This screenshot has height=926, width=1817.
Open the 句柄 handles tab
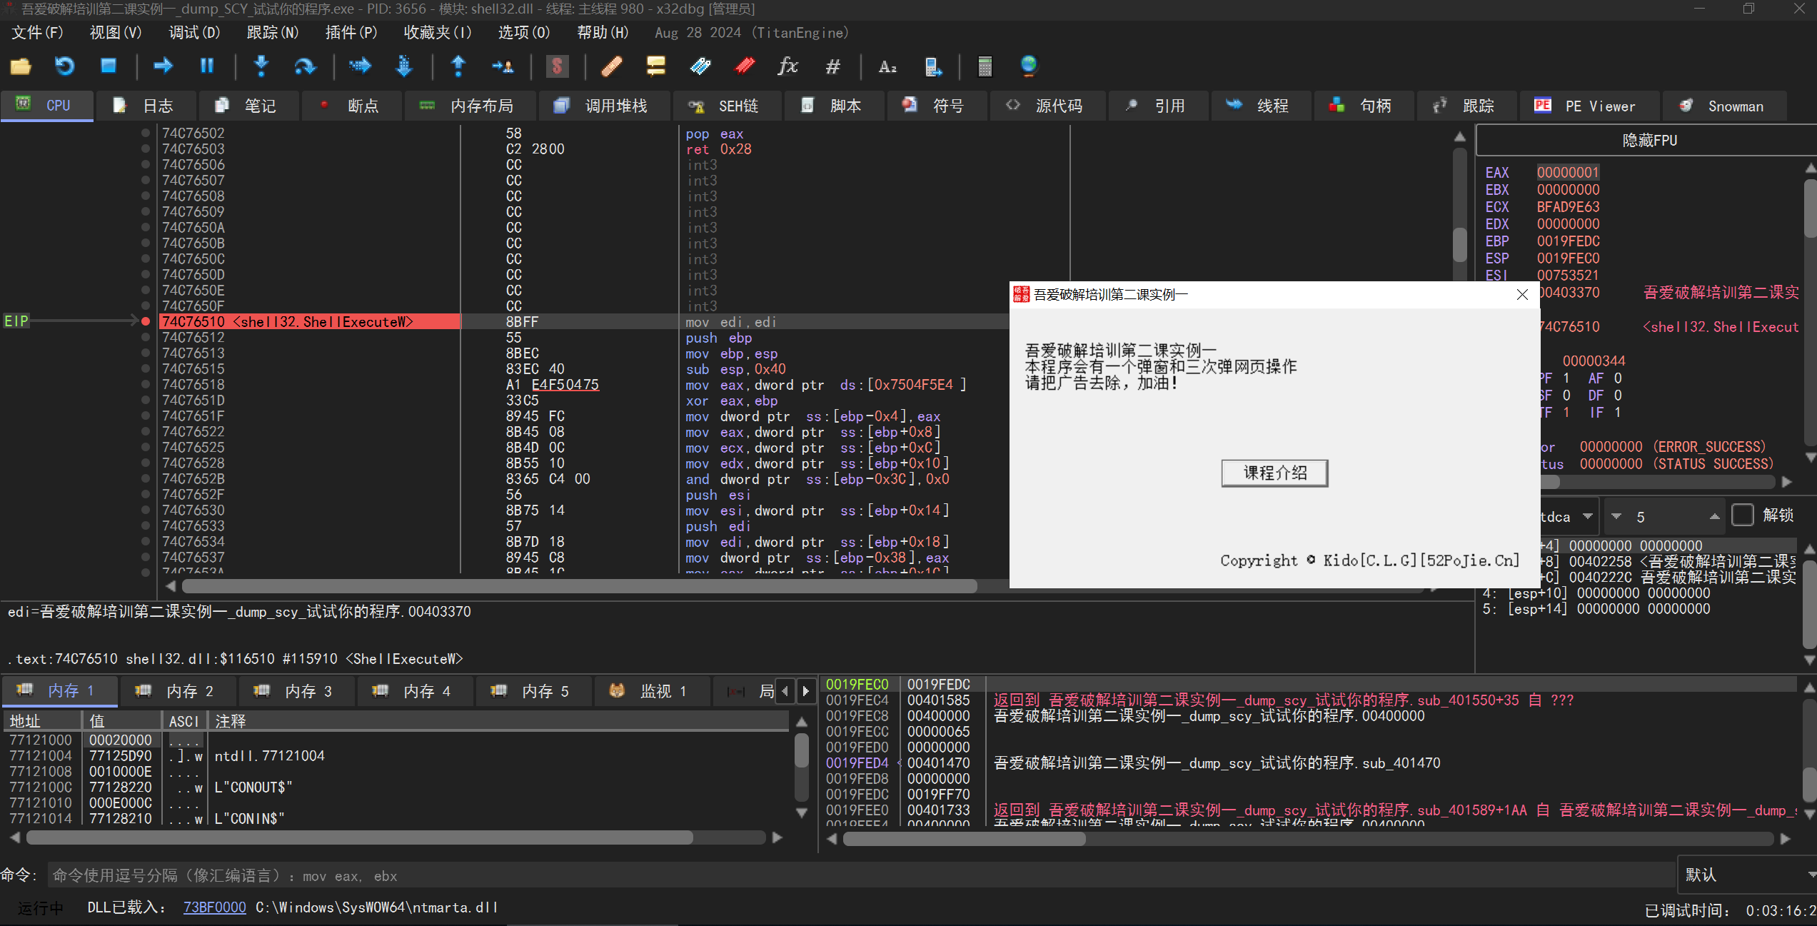(x=1363, y=106)
